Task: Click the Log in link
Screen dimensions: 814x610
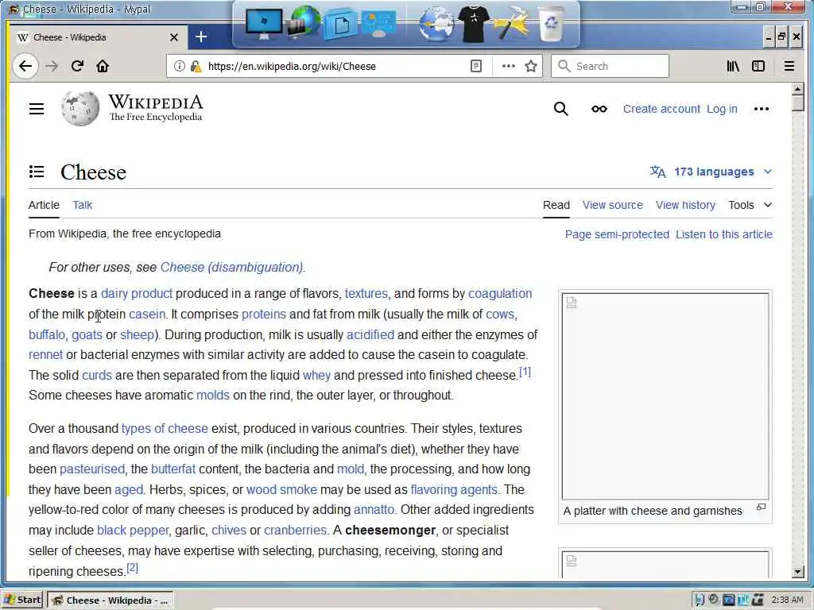Action: pyautogui.click(x=722, y=109)
